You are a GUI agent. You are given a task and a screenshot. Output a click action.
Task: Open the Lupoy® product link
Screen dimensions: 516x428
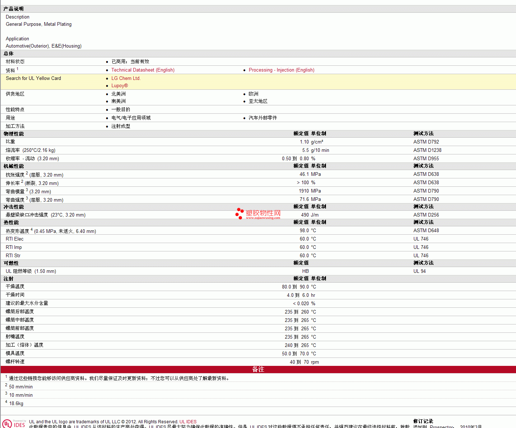click(x=120, y=86)
